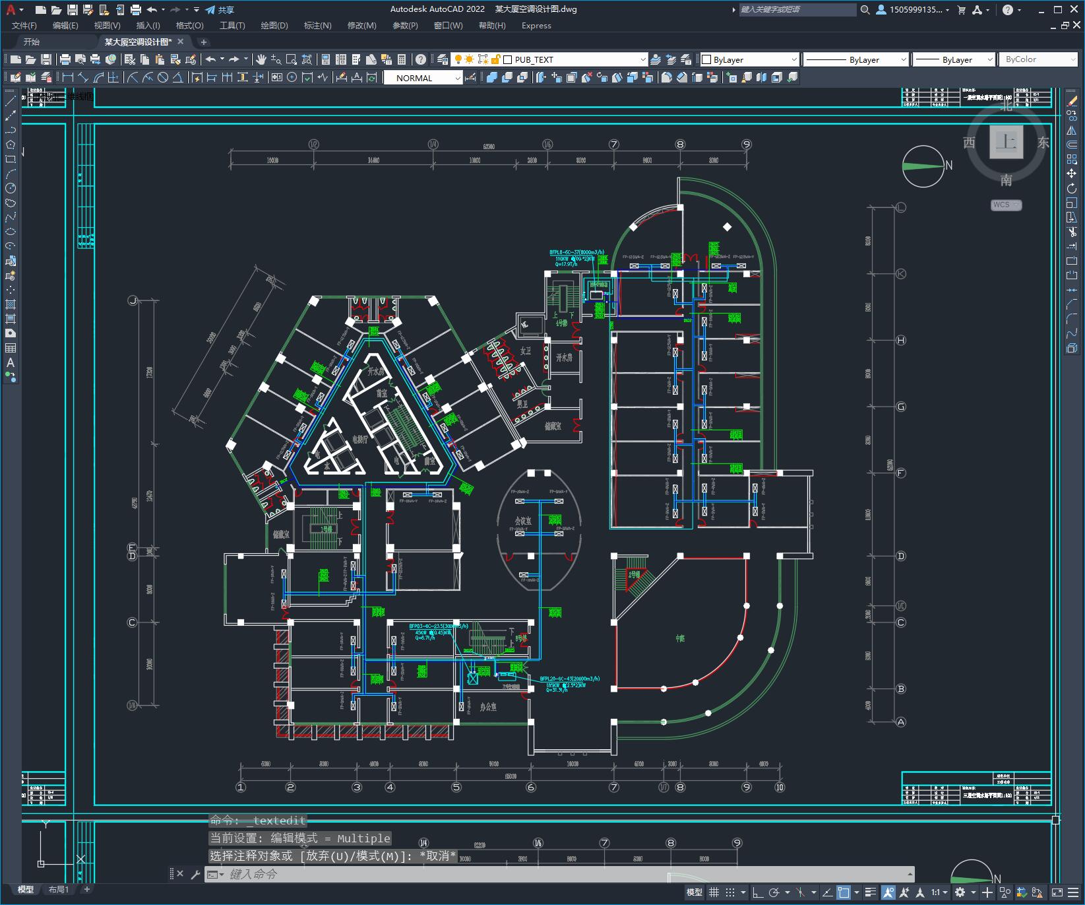Select the Multiline Text A tool

11,362
